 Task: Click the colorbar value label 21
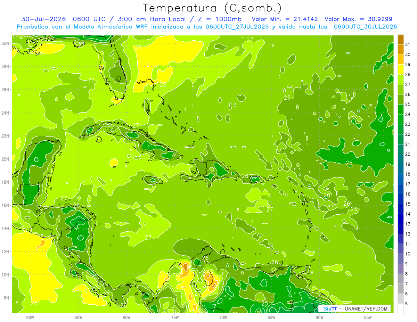tap(408, 144)
